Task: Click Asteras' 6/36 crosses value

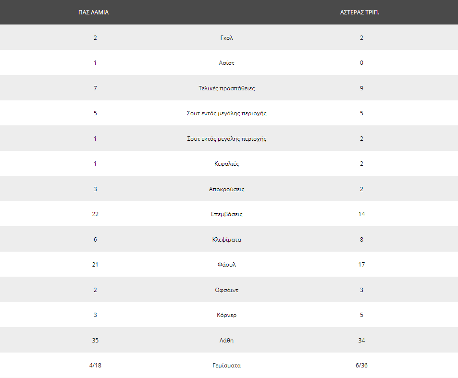Action: pyautogui.click(x=361, y=366)
